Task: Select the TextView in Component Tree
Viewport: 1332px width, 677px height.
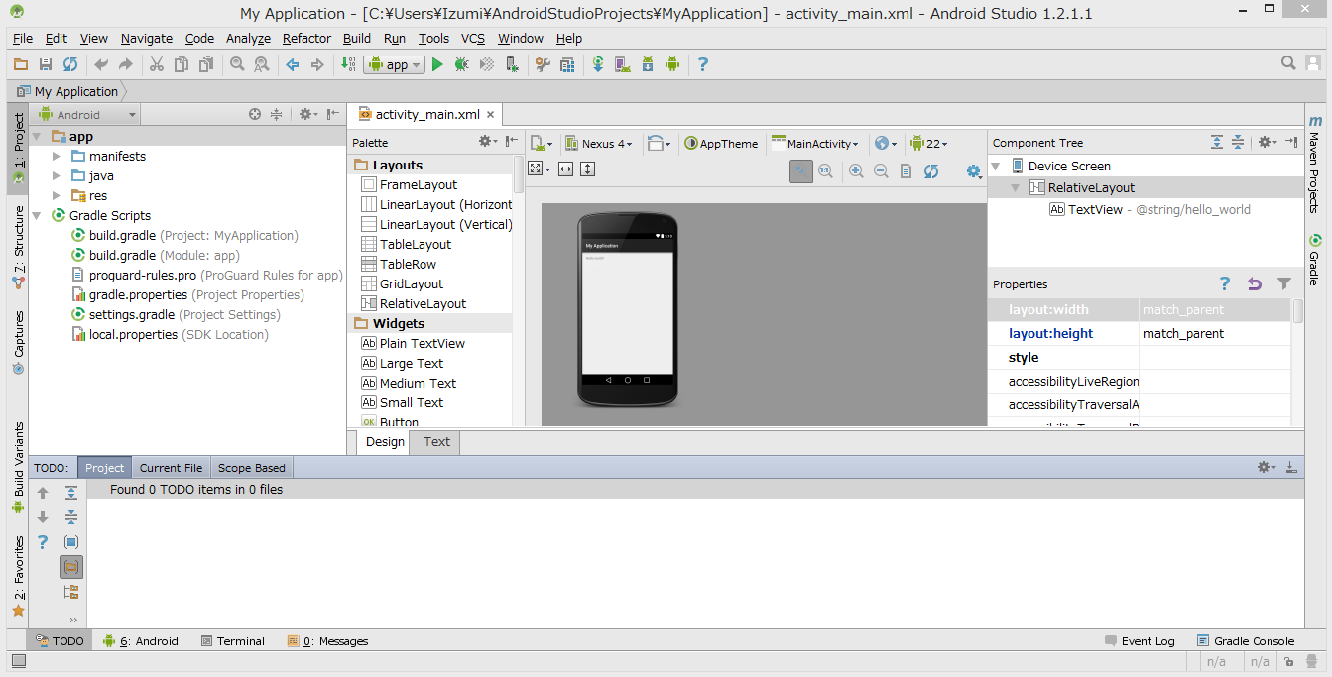Action: click(1150, 209)
